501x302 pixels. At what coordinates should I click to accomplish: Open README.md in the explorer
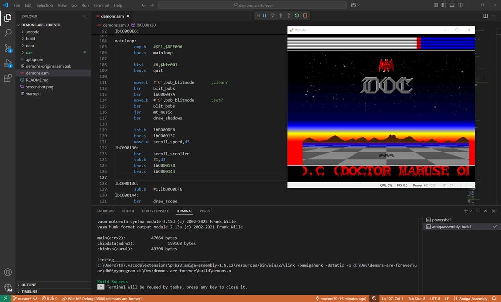(x=37, y=80)
